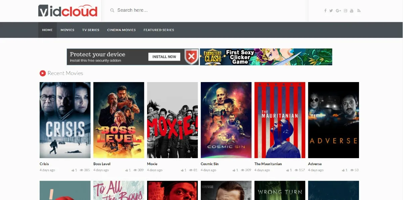Click the 209 view count under Cosmic Sin
The height and width of the screenshot is (200, 403).
click(x=248, y=170)
